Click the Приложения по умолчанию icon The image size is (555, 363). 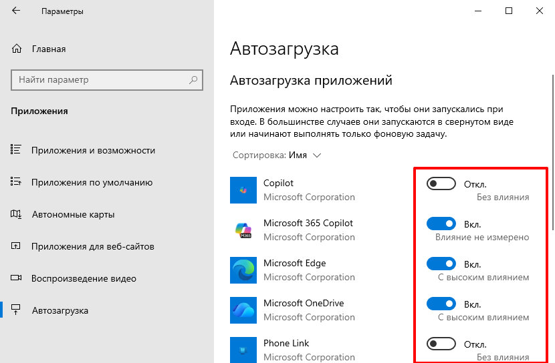(16, 182)
